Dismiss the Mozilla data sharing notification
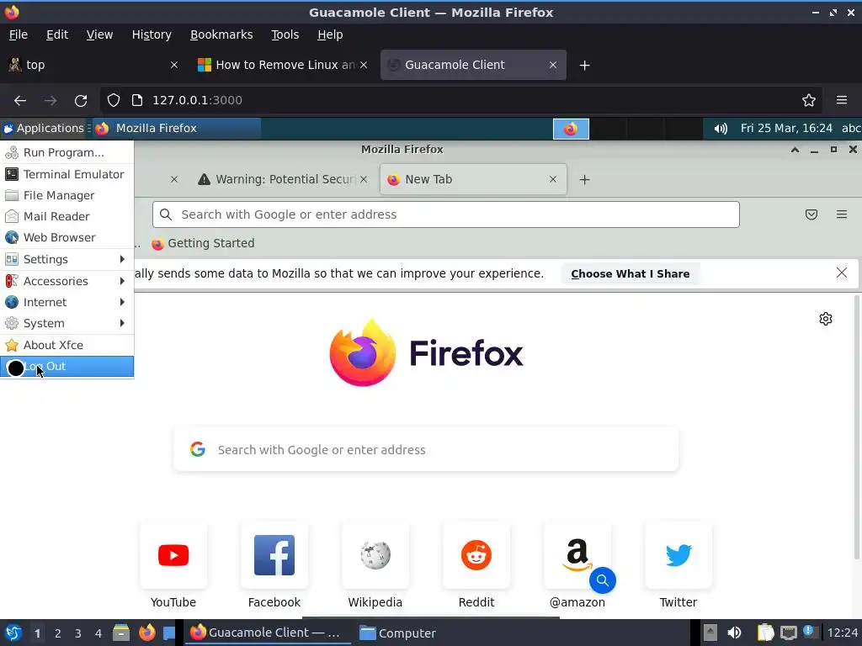This screenshot has height=646, width=862. click(842, 273)
